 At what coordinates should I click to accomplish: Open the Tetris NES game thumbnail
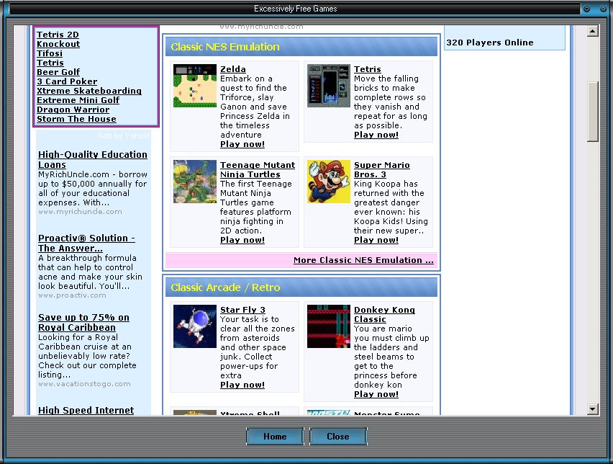pyautogui.click(x=328, y=86)
